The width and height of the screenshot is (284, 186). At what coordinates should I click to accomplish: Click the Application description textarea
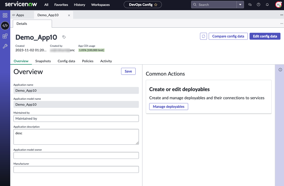pyautogui.click(x=76, y=137)
